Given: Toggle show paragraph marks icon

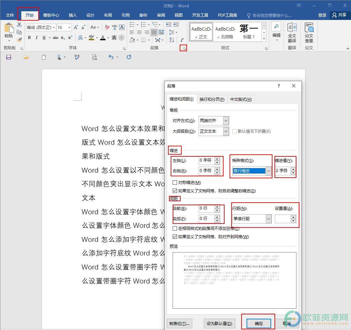Looking at the screenshot, I should (182, 40).
